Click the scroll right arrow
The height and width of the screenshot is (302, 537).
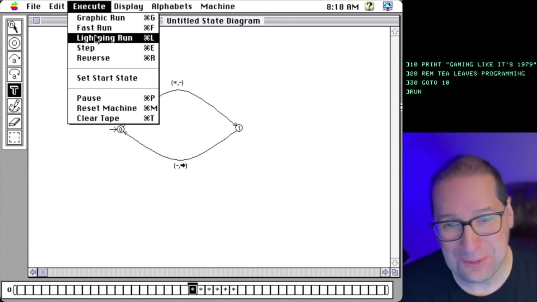[385, 272]
